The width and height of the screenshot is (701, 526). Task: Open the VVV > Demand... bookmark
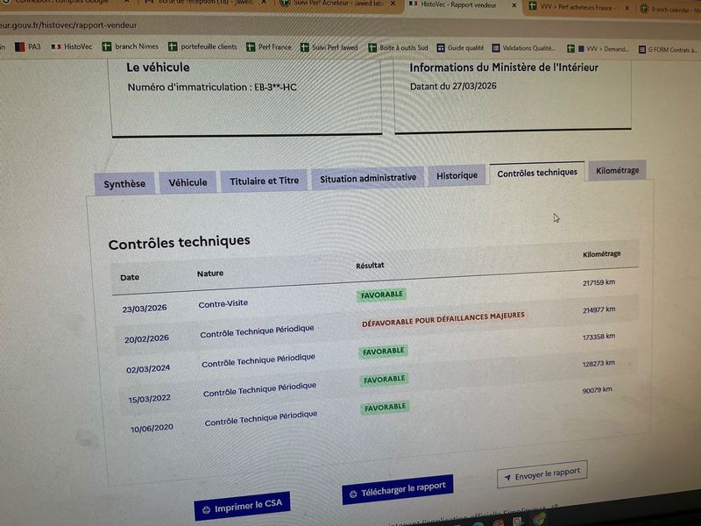[x=598, y=49]
